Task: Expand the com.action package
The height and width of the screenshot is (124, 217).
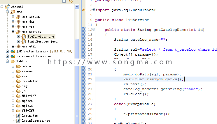Action: pos(13,17)
